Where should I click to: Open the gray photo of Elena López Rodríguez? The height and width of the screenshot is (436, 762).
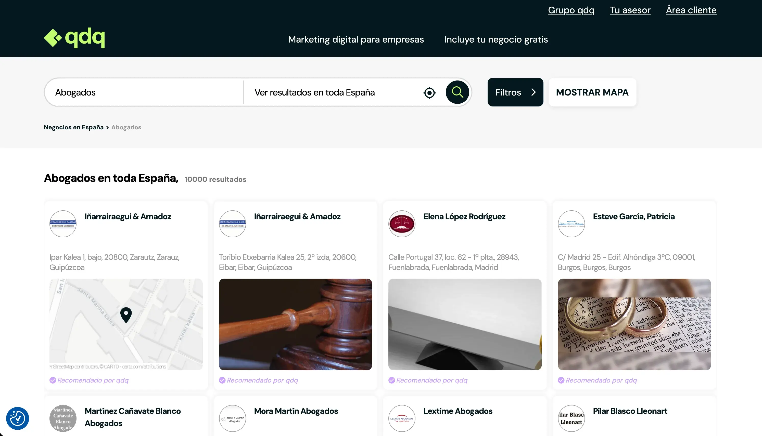coord(465,324)
